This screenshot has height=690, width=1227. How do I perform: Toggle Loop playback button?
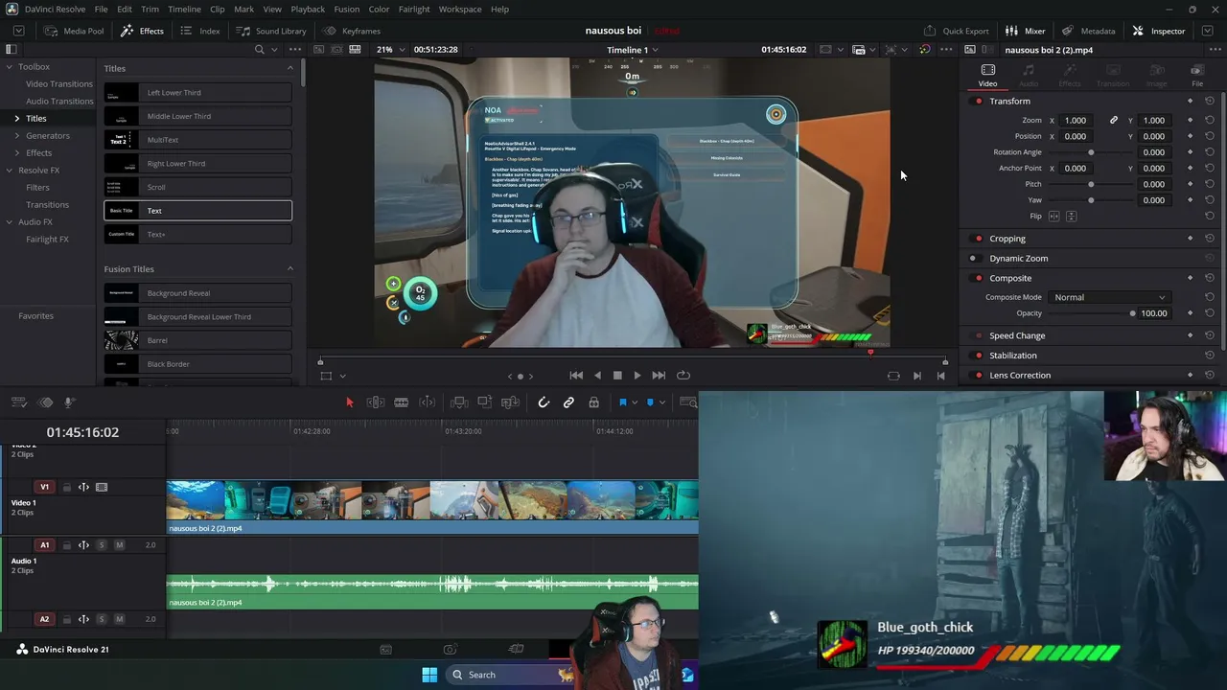click(x=683, y=376)
